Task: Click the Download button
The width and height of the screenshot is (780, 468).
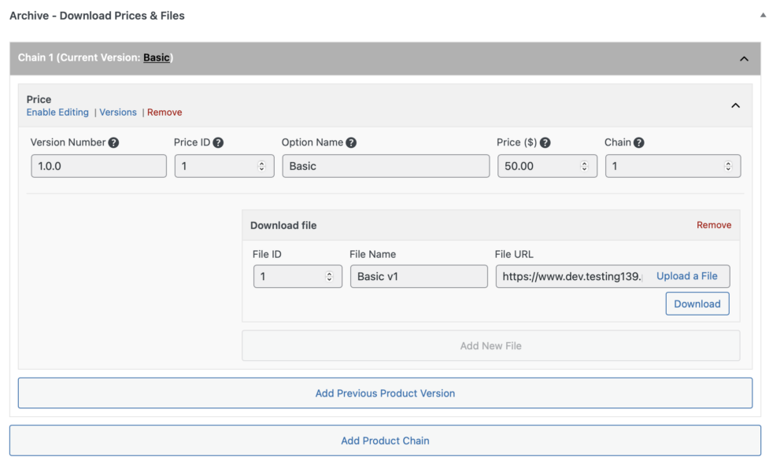Action: coord(697,304)
